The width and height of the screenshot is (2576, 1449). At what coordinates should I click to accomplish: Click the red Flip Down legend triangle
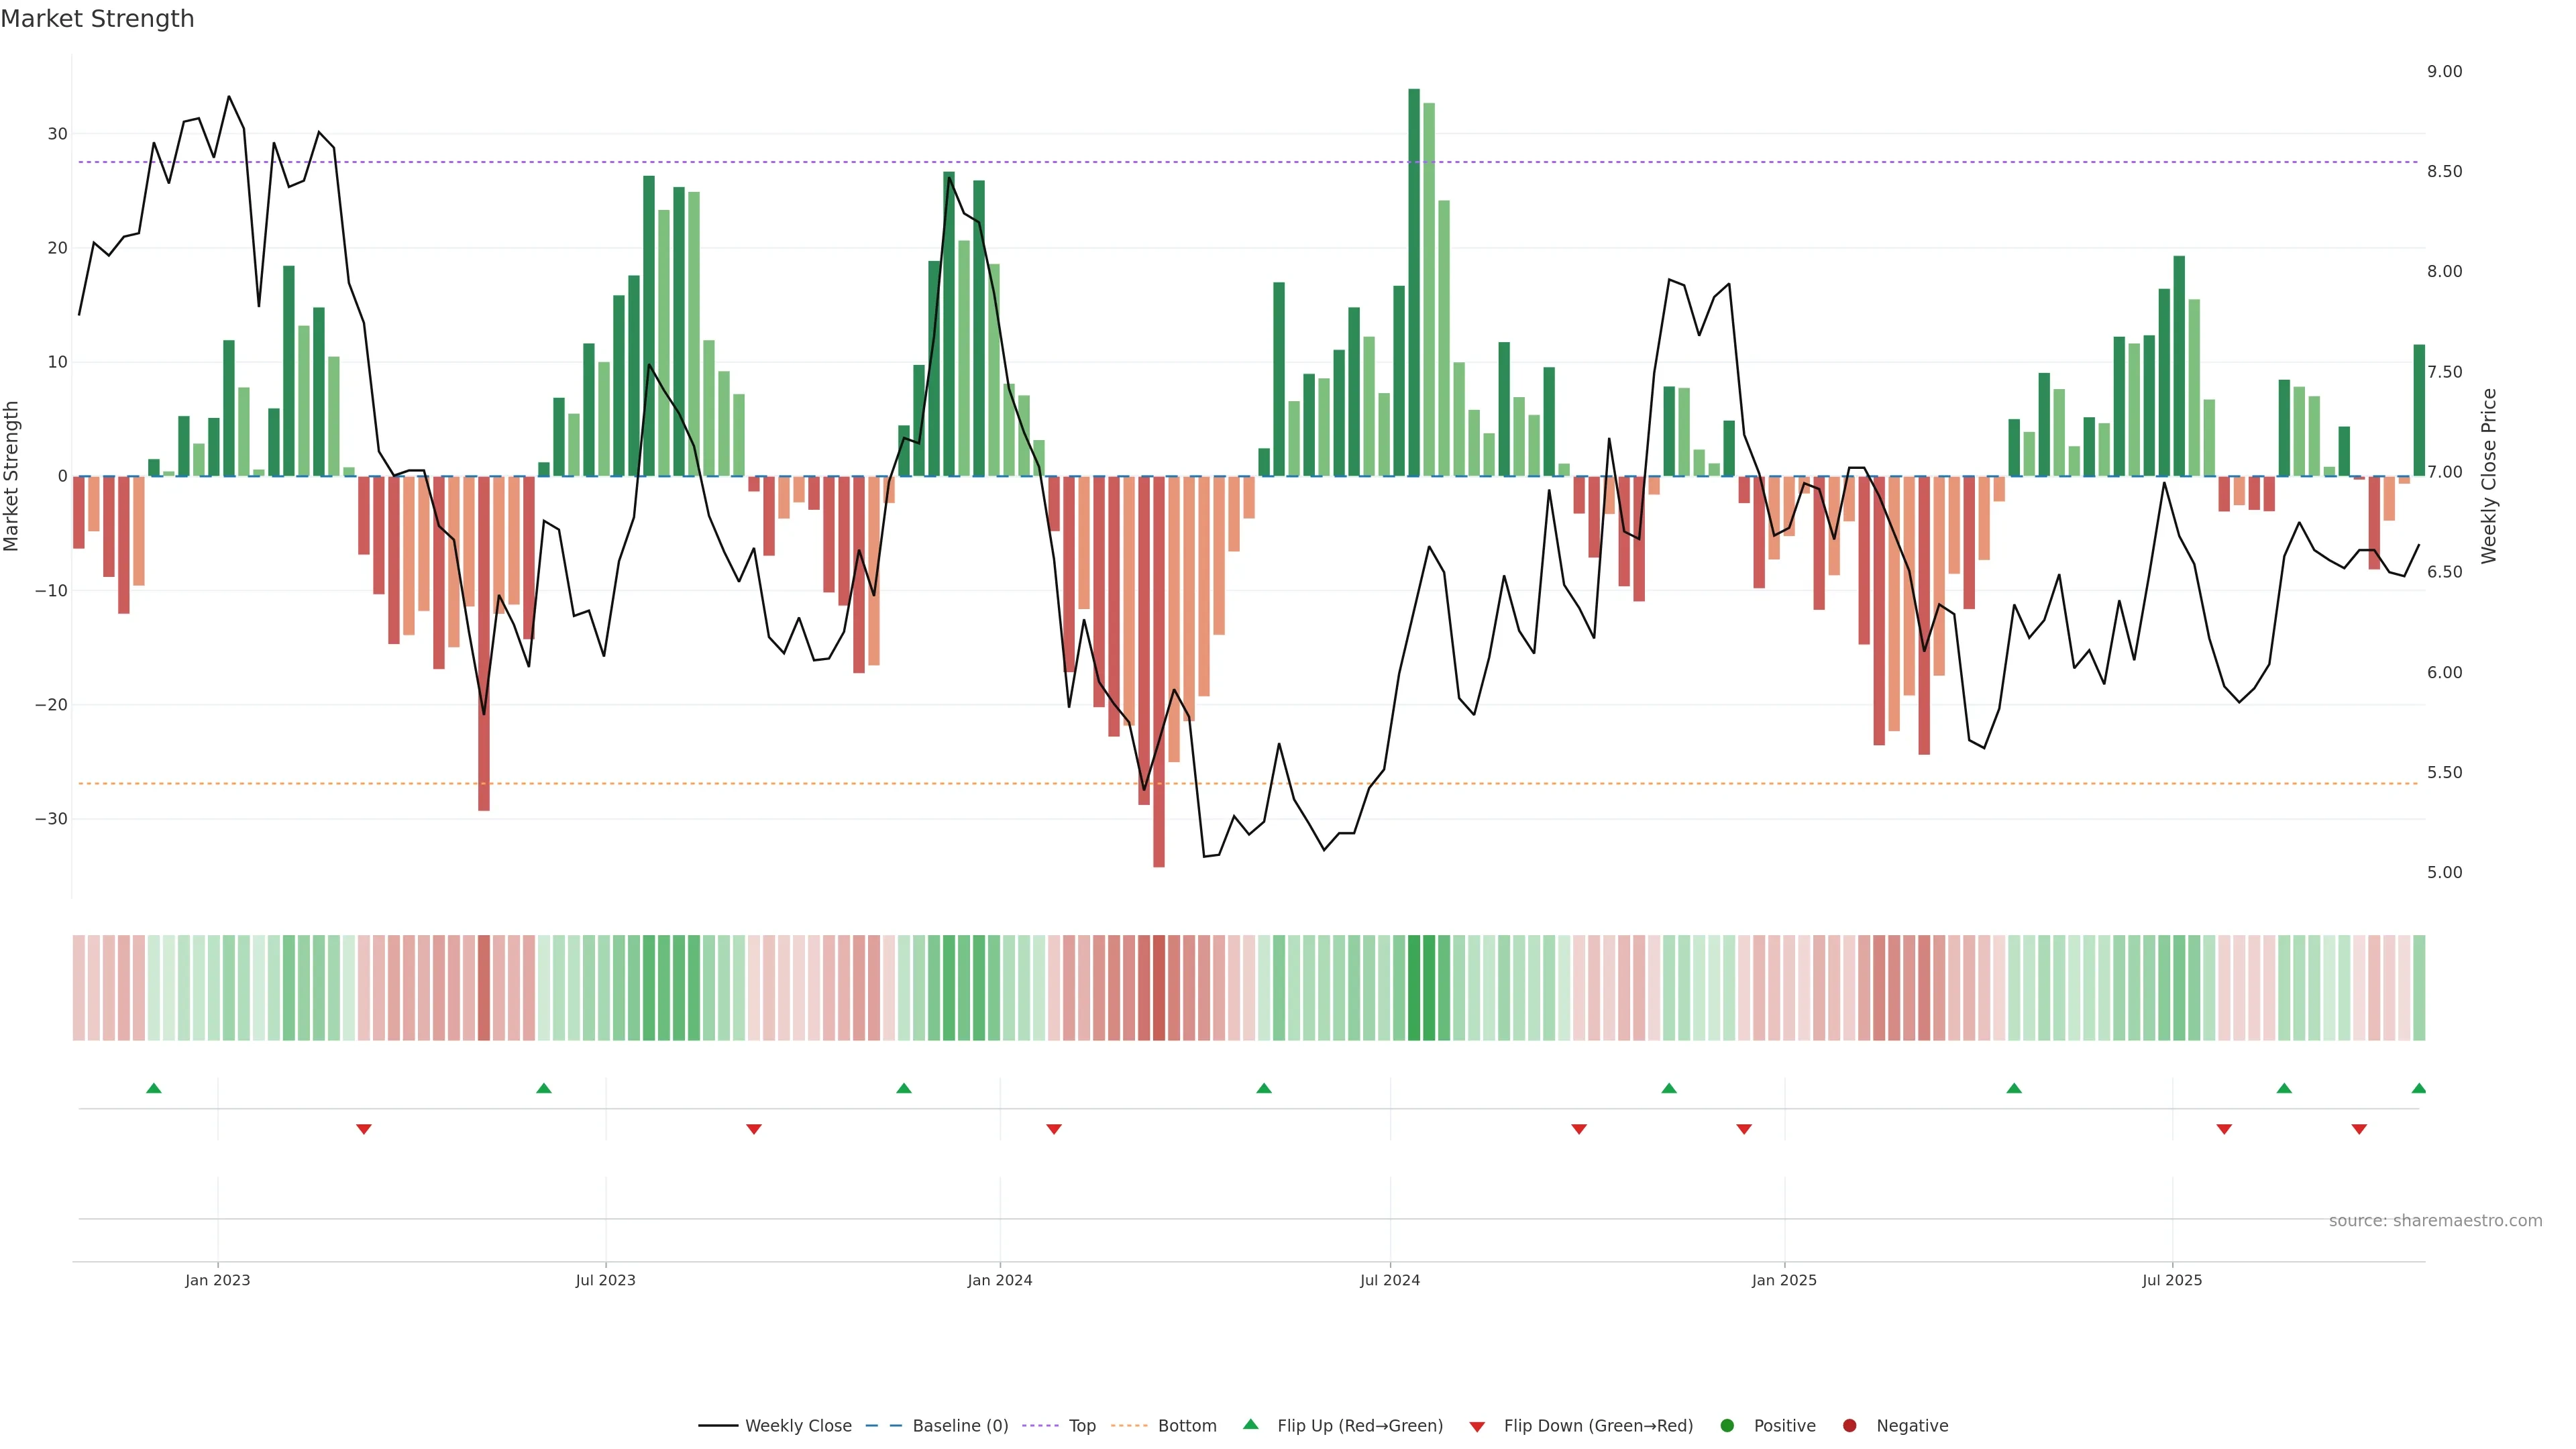pos(1477,1427)
